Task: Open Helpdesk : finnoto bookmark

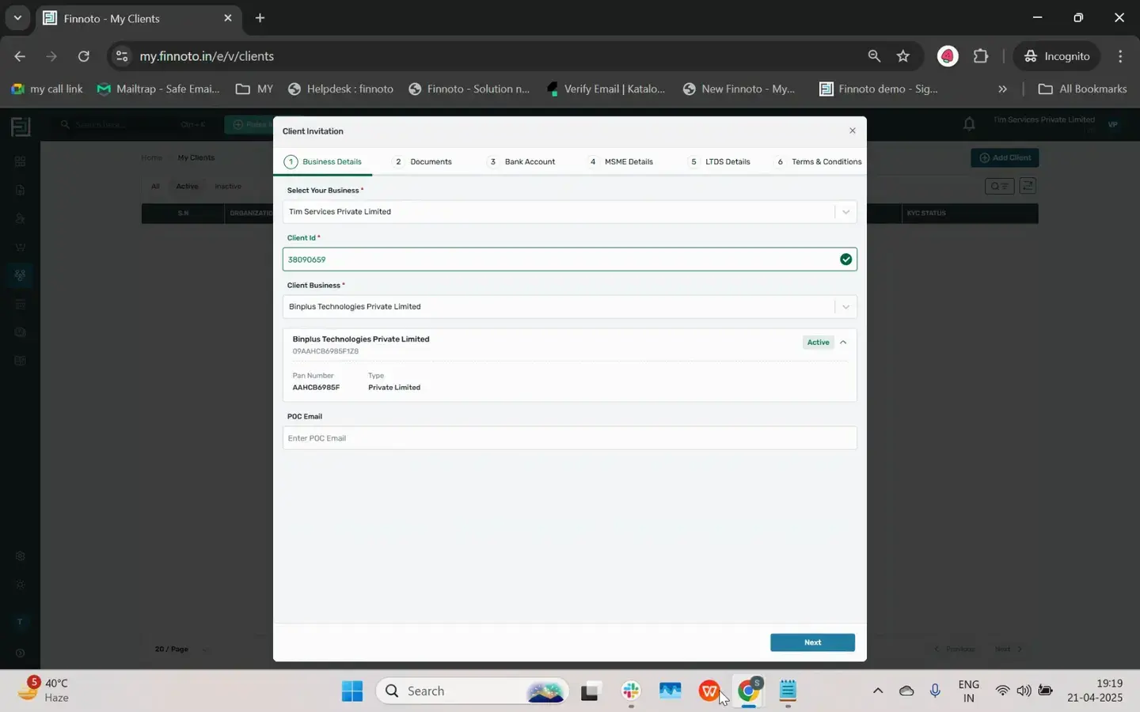Action: tap(340, 89)
